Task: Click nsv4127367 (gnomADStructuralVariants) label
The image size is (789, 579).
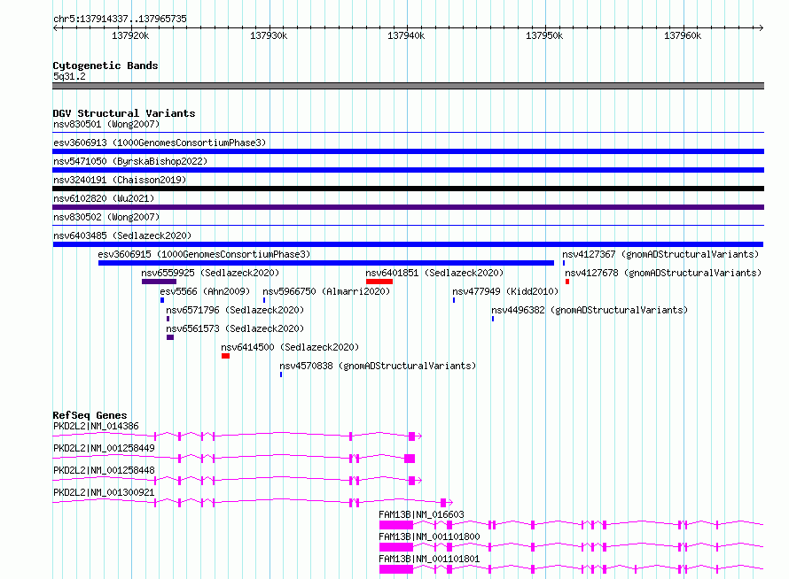Action: [x=660, y=254]
